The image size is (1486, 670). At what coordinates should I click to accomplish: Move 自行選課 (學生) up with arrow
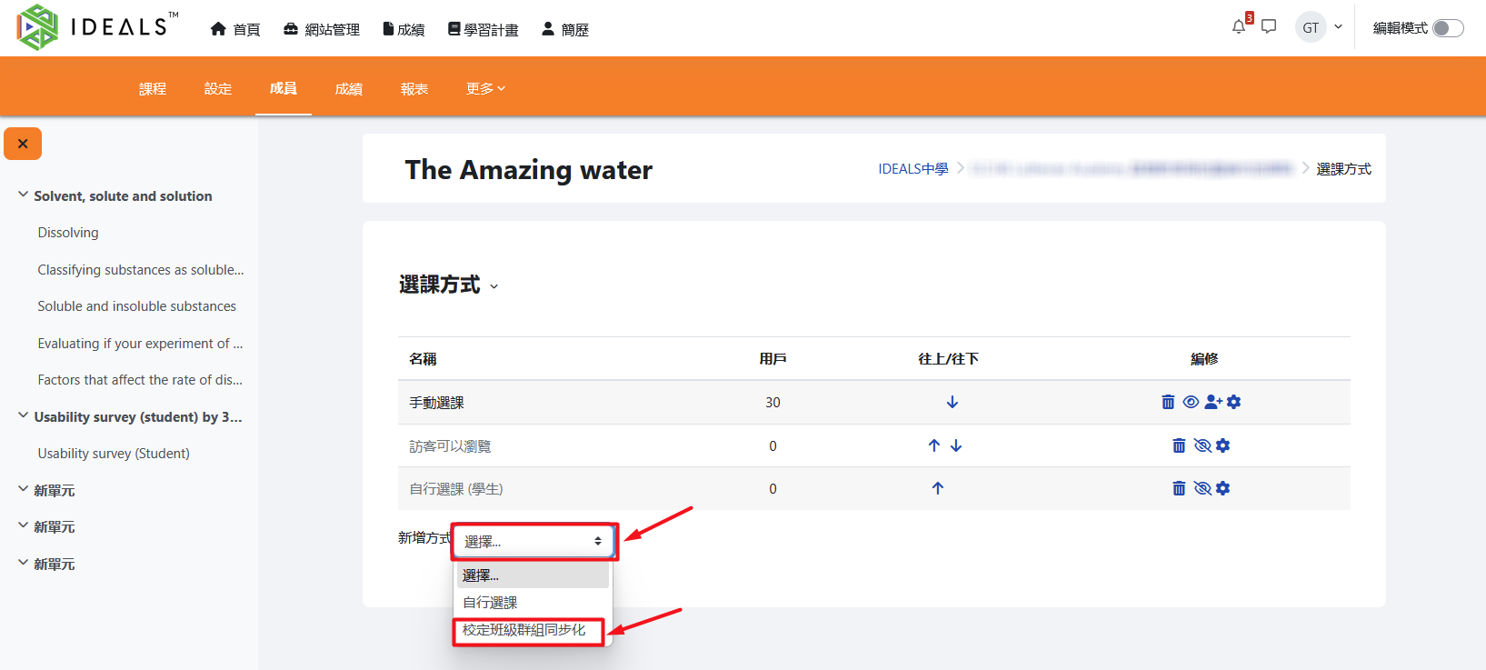[x=937, y=488]
